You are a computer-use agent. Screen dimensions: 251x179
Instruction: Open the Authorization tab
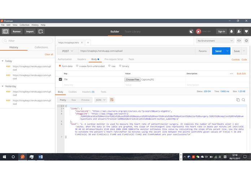coord(65,59)
